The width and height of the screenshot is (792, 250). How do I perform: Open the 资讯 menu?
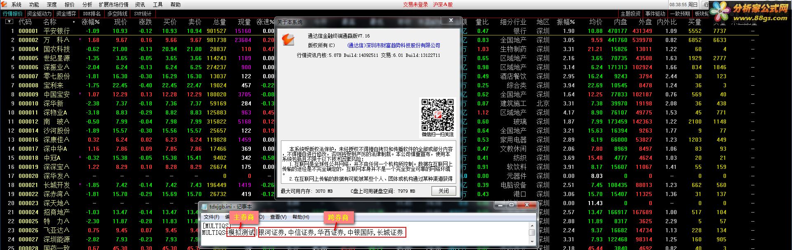click(140, 5)
